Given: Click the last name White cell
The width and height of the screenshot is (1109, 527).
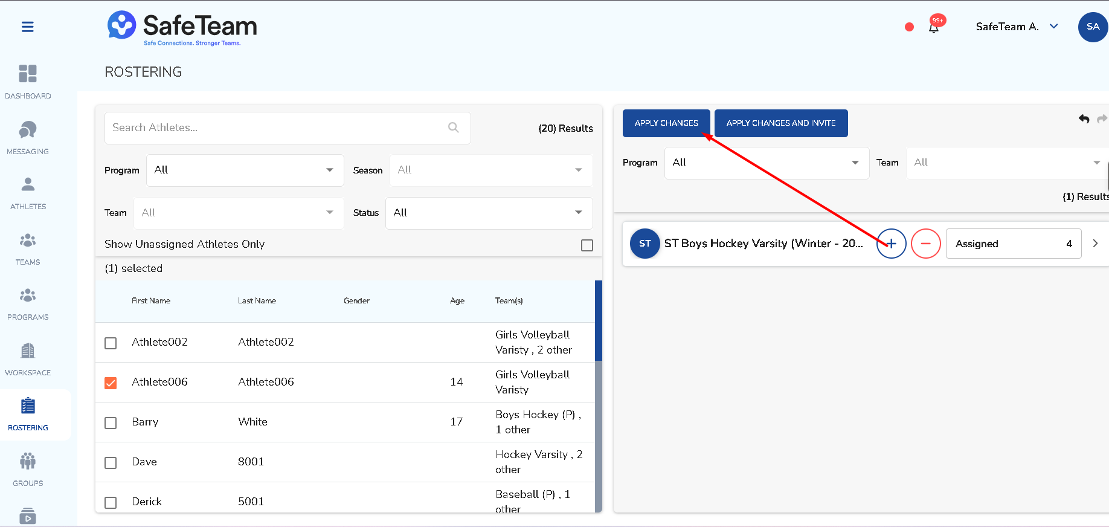Looking at the screenshot, I should 252,422.
